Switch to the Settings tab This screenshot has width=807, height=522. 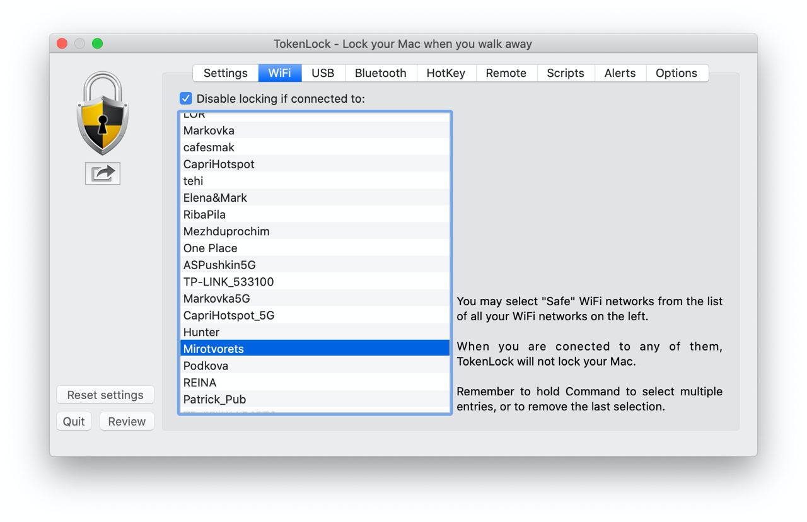(x=225, y=73)
